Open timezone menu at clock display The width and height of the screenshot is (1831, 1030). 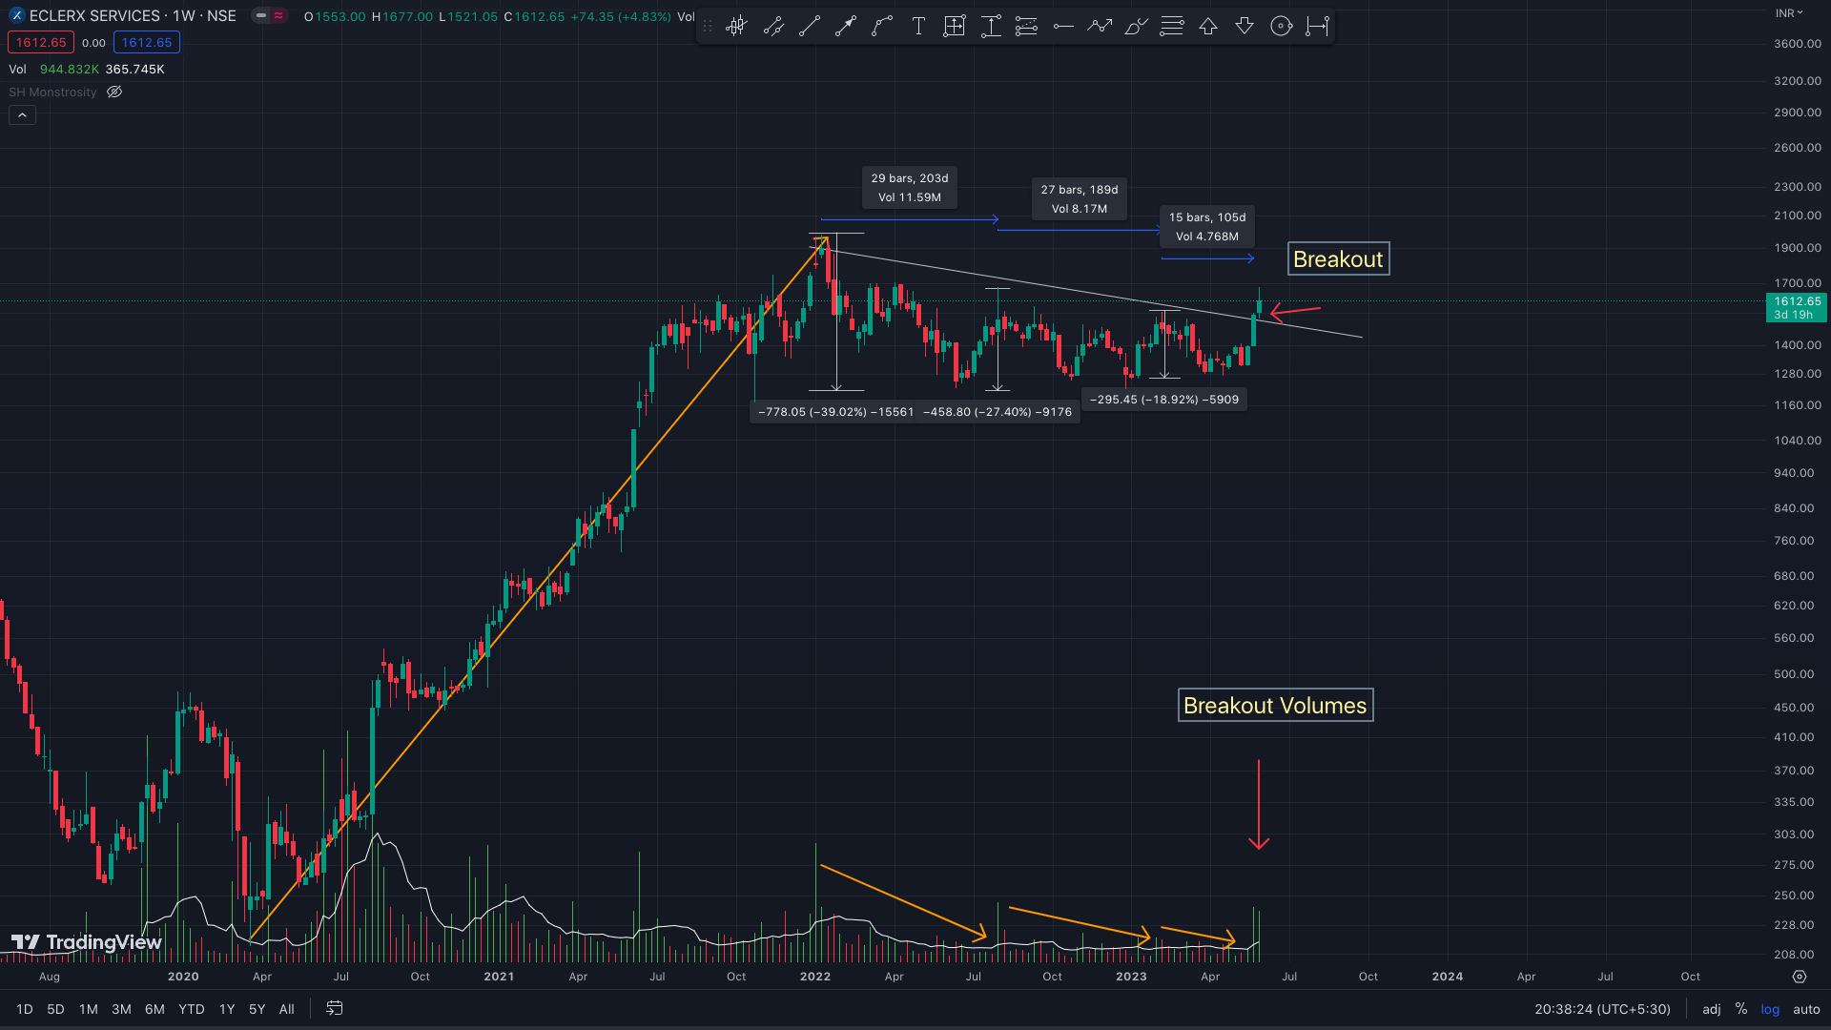pos(1602,1009)
